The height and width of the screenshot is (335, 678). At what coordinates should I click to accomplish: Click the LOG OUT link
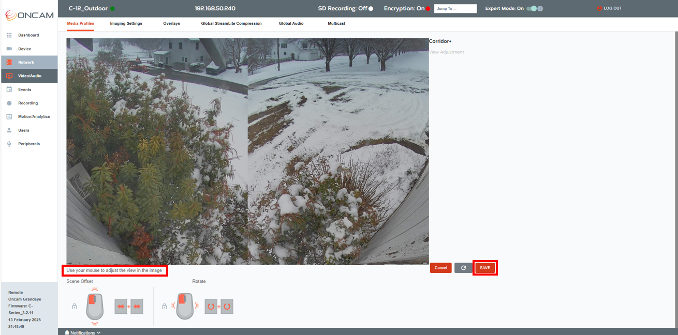point(613,8)
